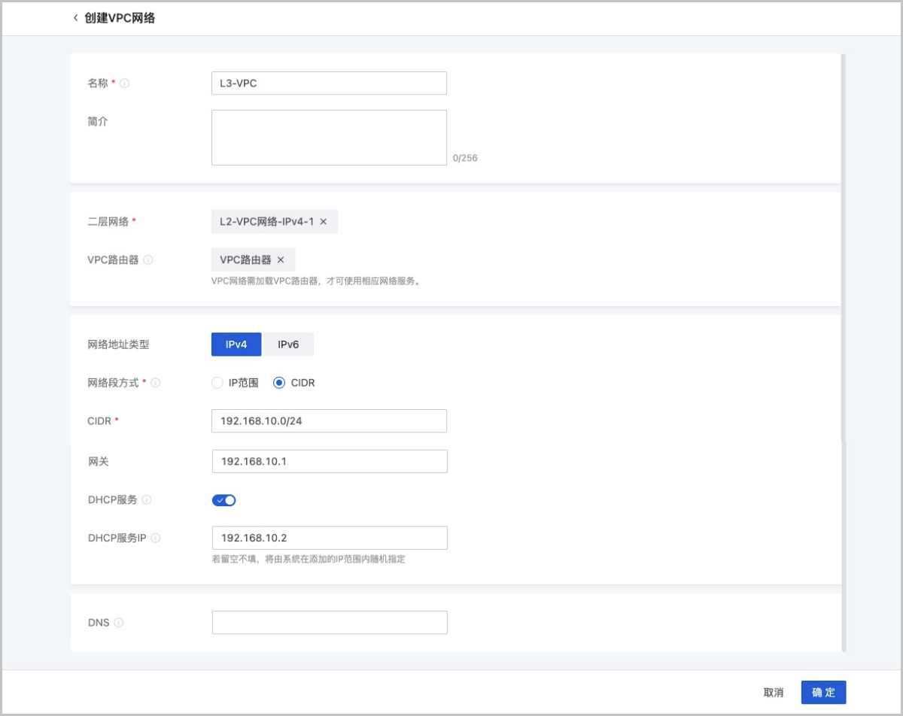The height and width of the screenshot is (716, 903).
Task: Click the info icon beside VPC路由器
Action: [148, 260]
